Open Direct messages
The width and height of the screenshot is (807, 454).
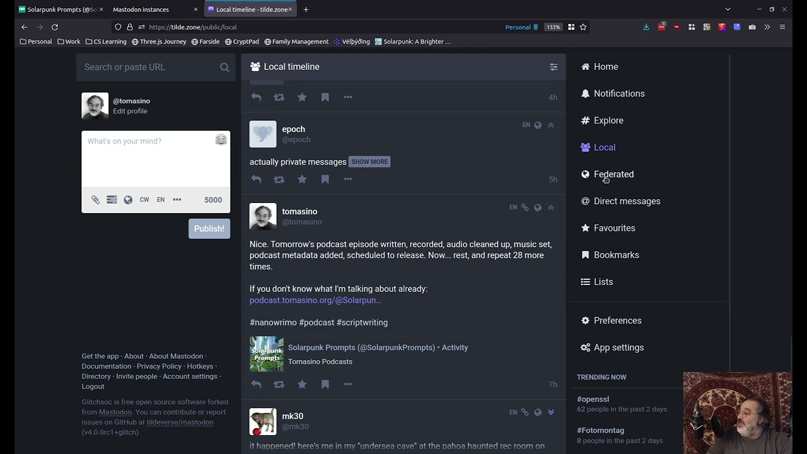point(620,201)
